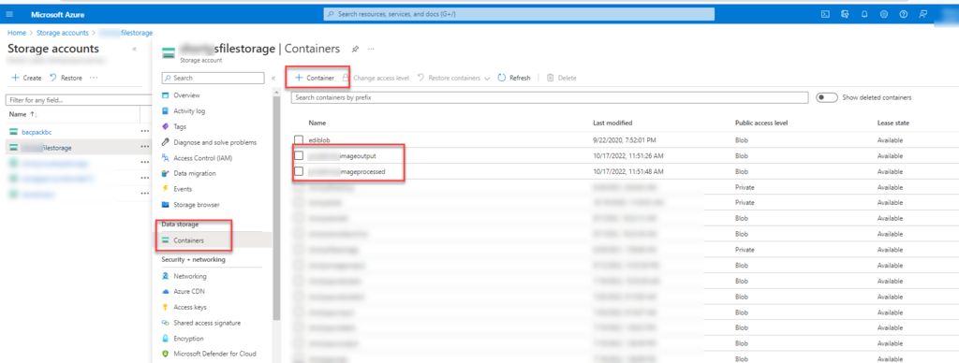Viewport: 959px width, 363px height.
Task: Open portal settings gear icon
Action: point(884,14)
